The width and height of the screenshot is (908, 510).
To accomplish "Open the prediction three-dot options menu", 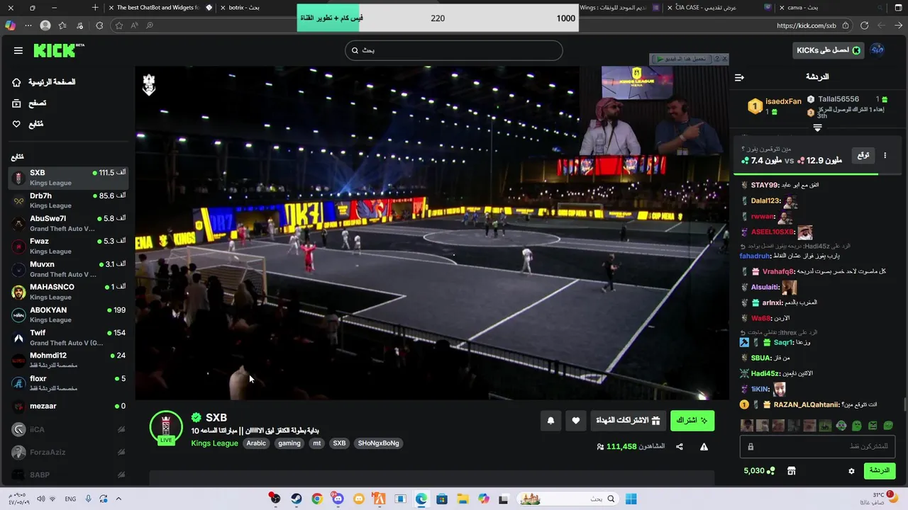I will pyautogui.click(x=885, y=155).
